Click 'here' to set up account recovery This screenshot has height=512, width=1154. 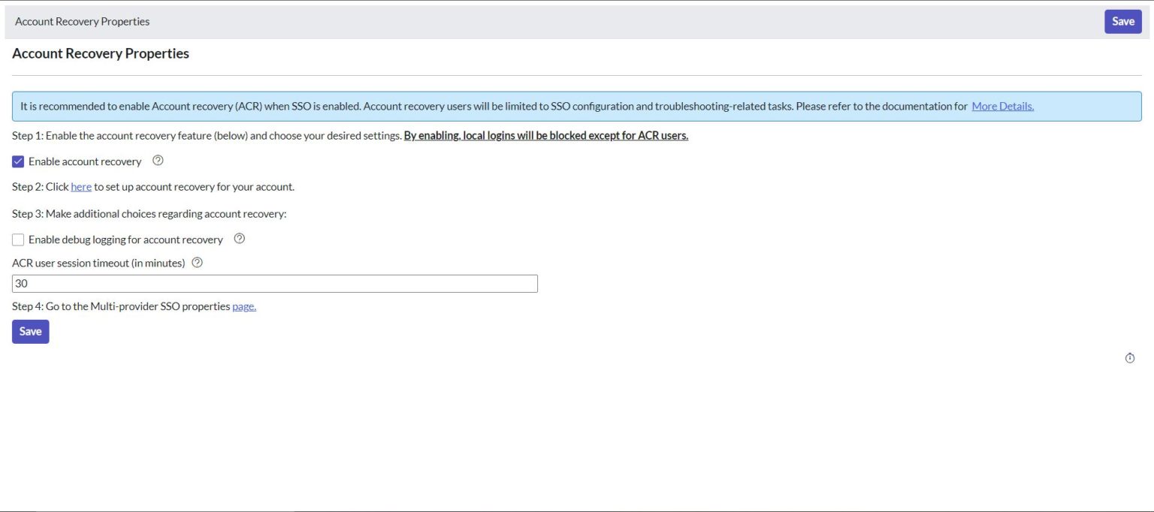tap(80, 186)
